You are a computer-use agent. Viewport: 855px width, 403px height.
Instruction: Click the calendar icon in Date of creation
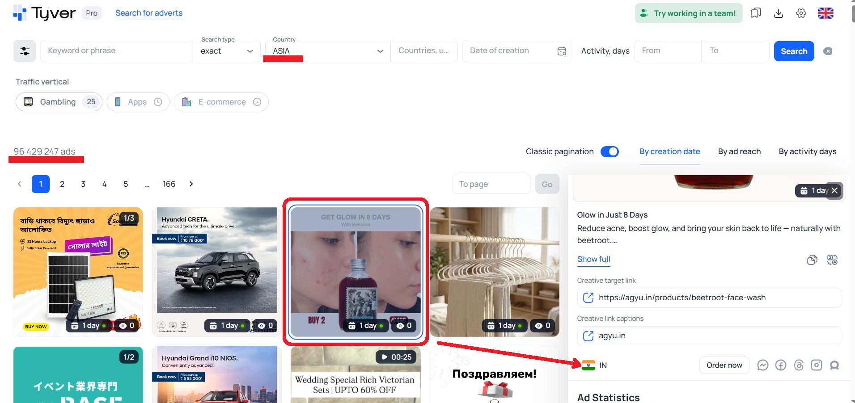[562, 51]
